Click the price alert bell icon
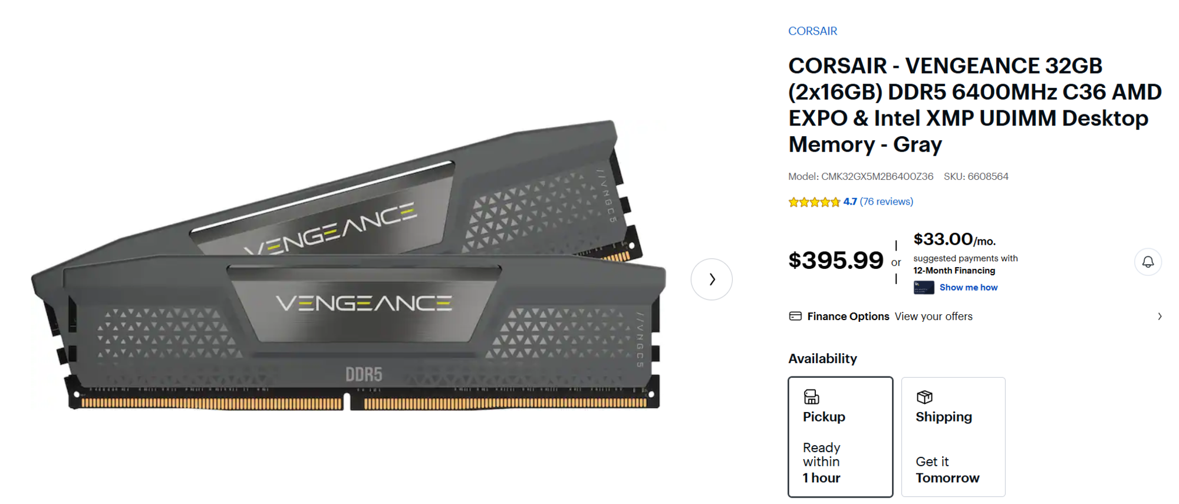 [1148, 262]
